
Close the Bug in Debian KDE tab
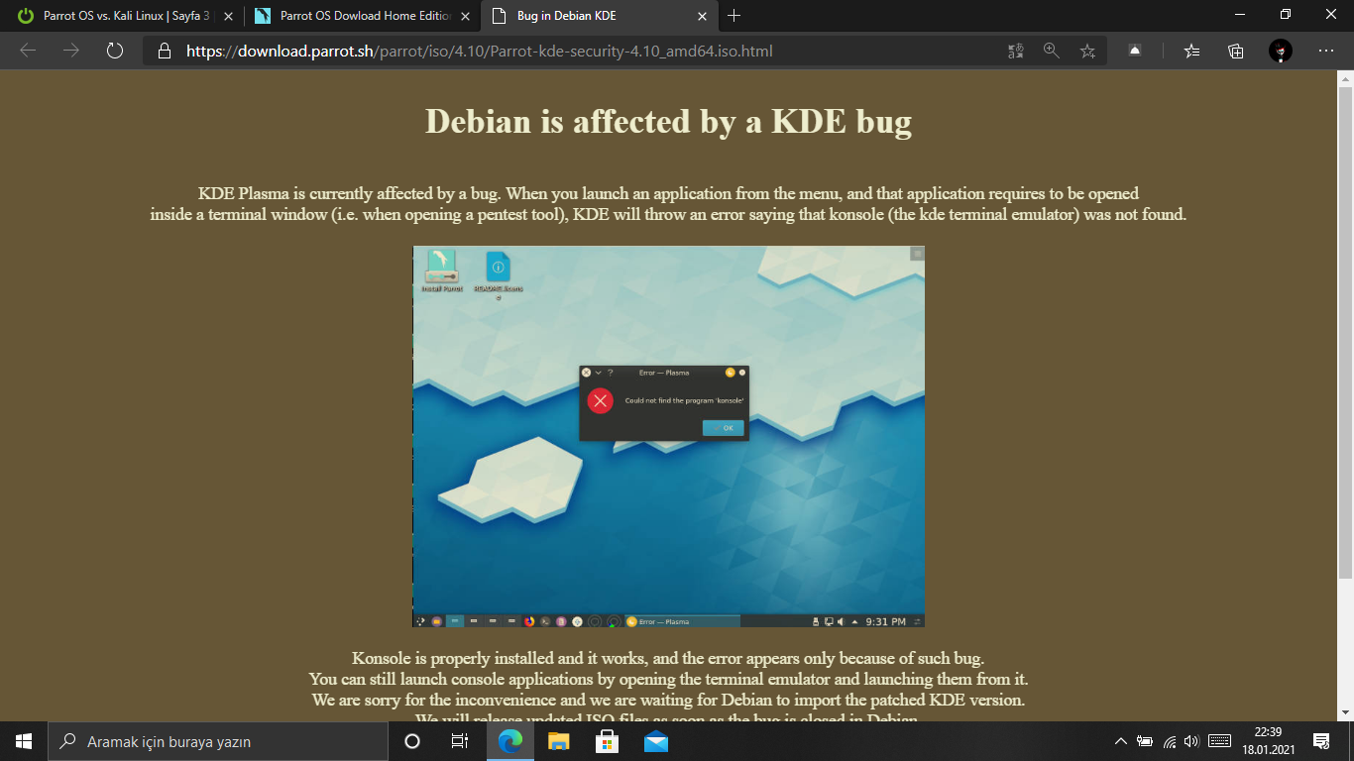tap(703, 16)
